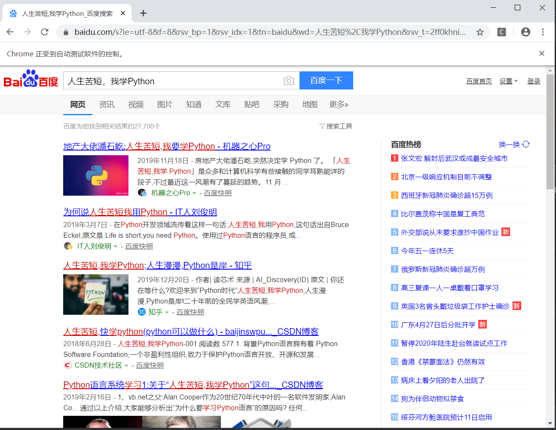
Task: Open the 知乎 result 人生漫漫,Python是岸
Action: point(157,265)
